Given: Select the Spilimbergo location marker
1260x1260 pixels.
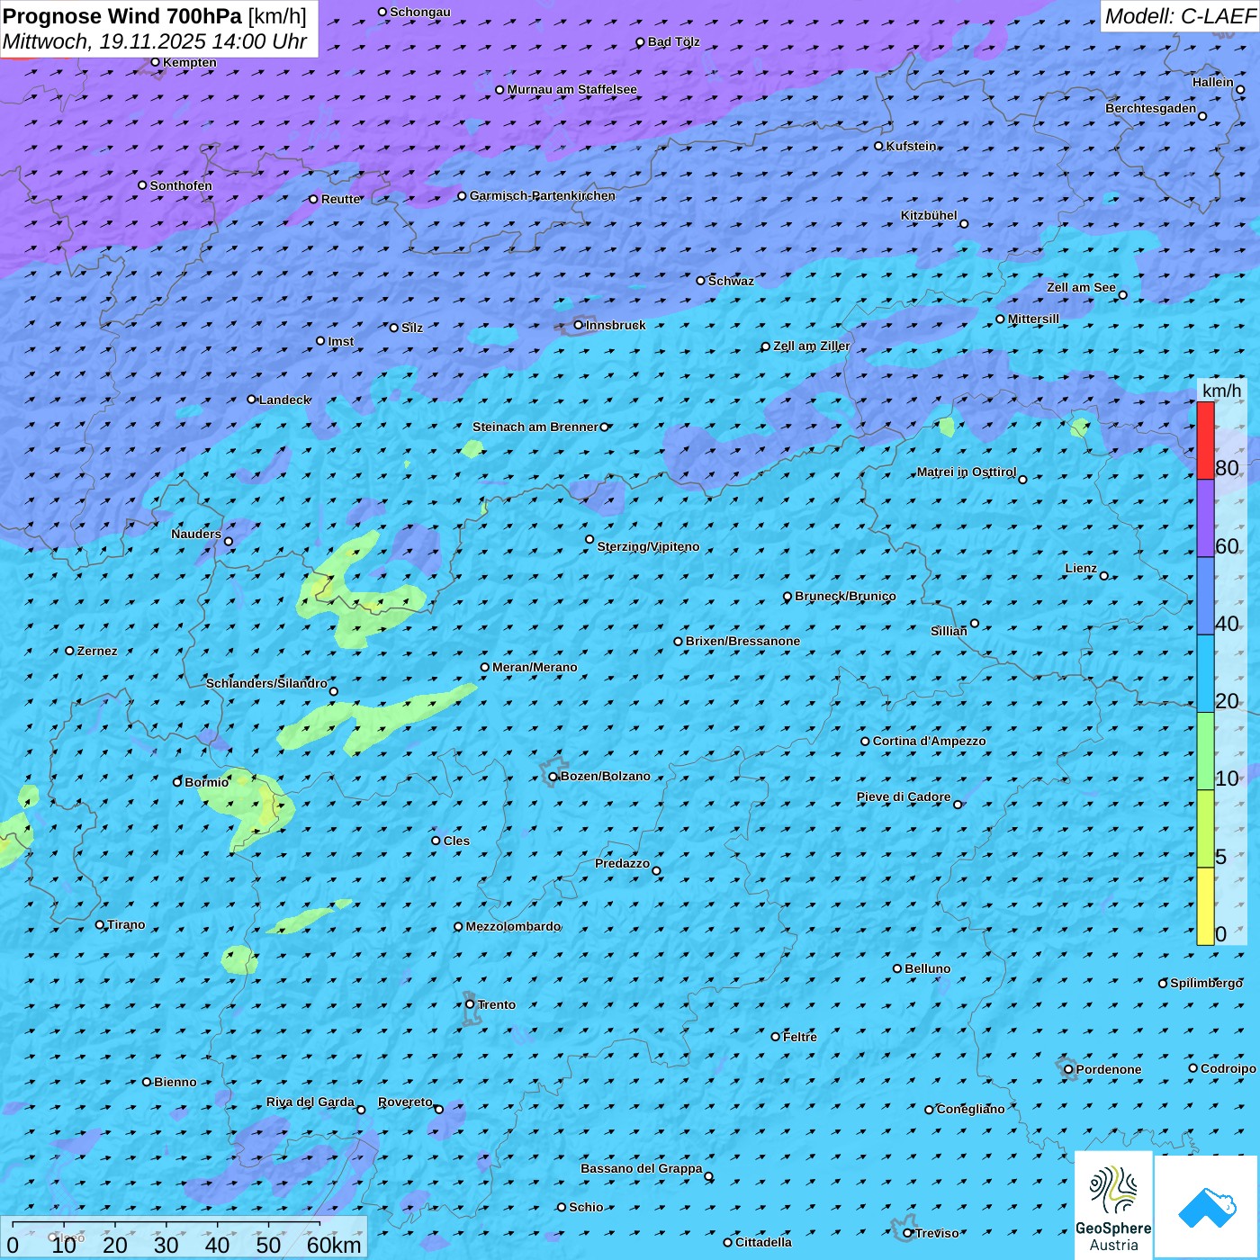Looking at the screenshot, I should pyautogui.click(x=1163, y=984).
